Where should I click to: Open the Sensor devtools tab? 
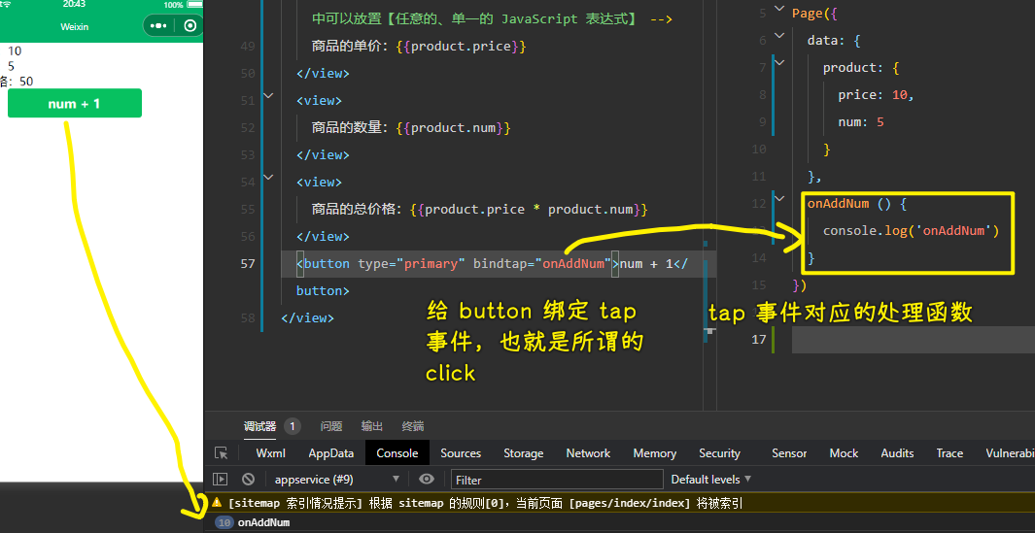coord(789,453)
